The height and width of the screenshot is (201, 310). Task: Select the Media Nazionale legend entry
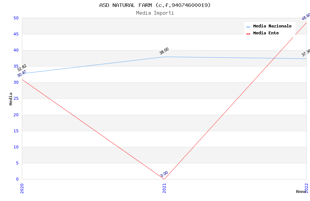coord(272,26)
